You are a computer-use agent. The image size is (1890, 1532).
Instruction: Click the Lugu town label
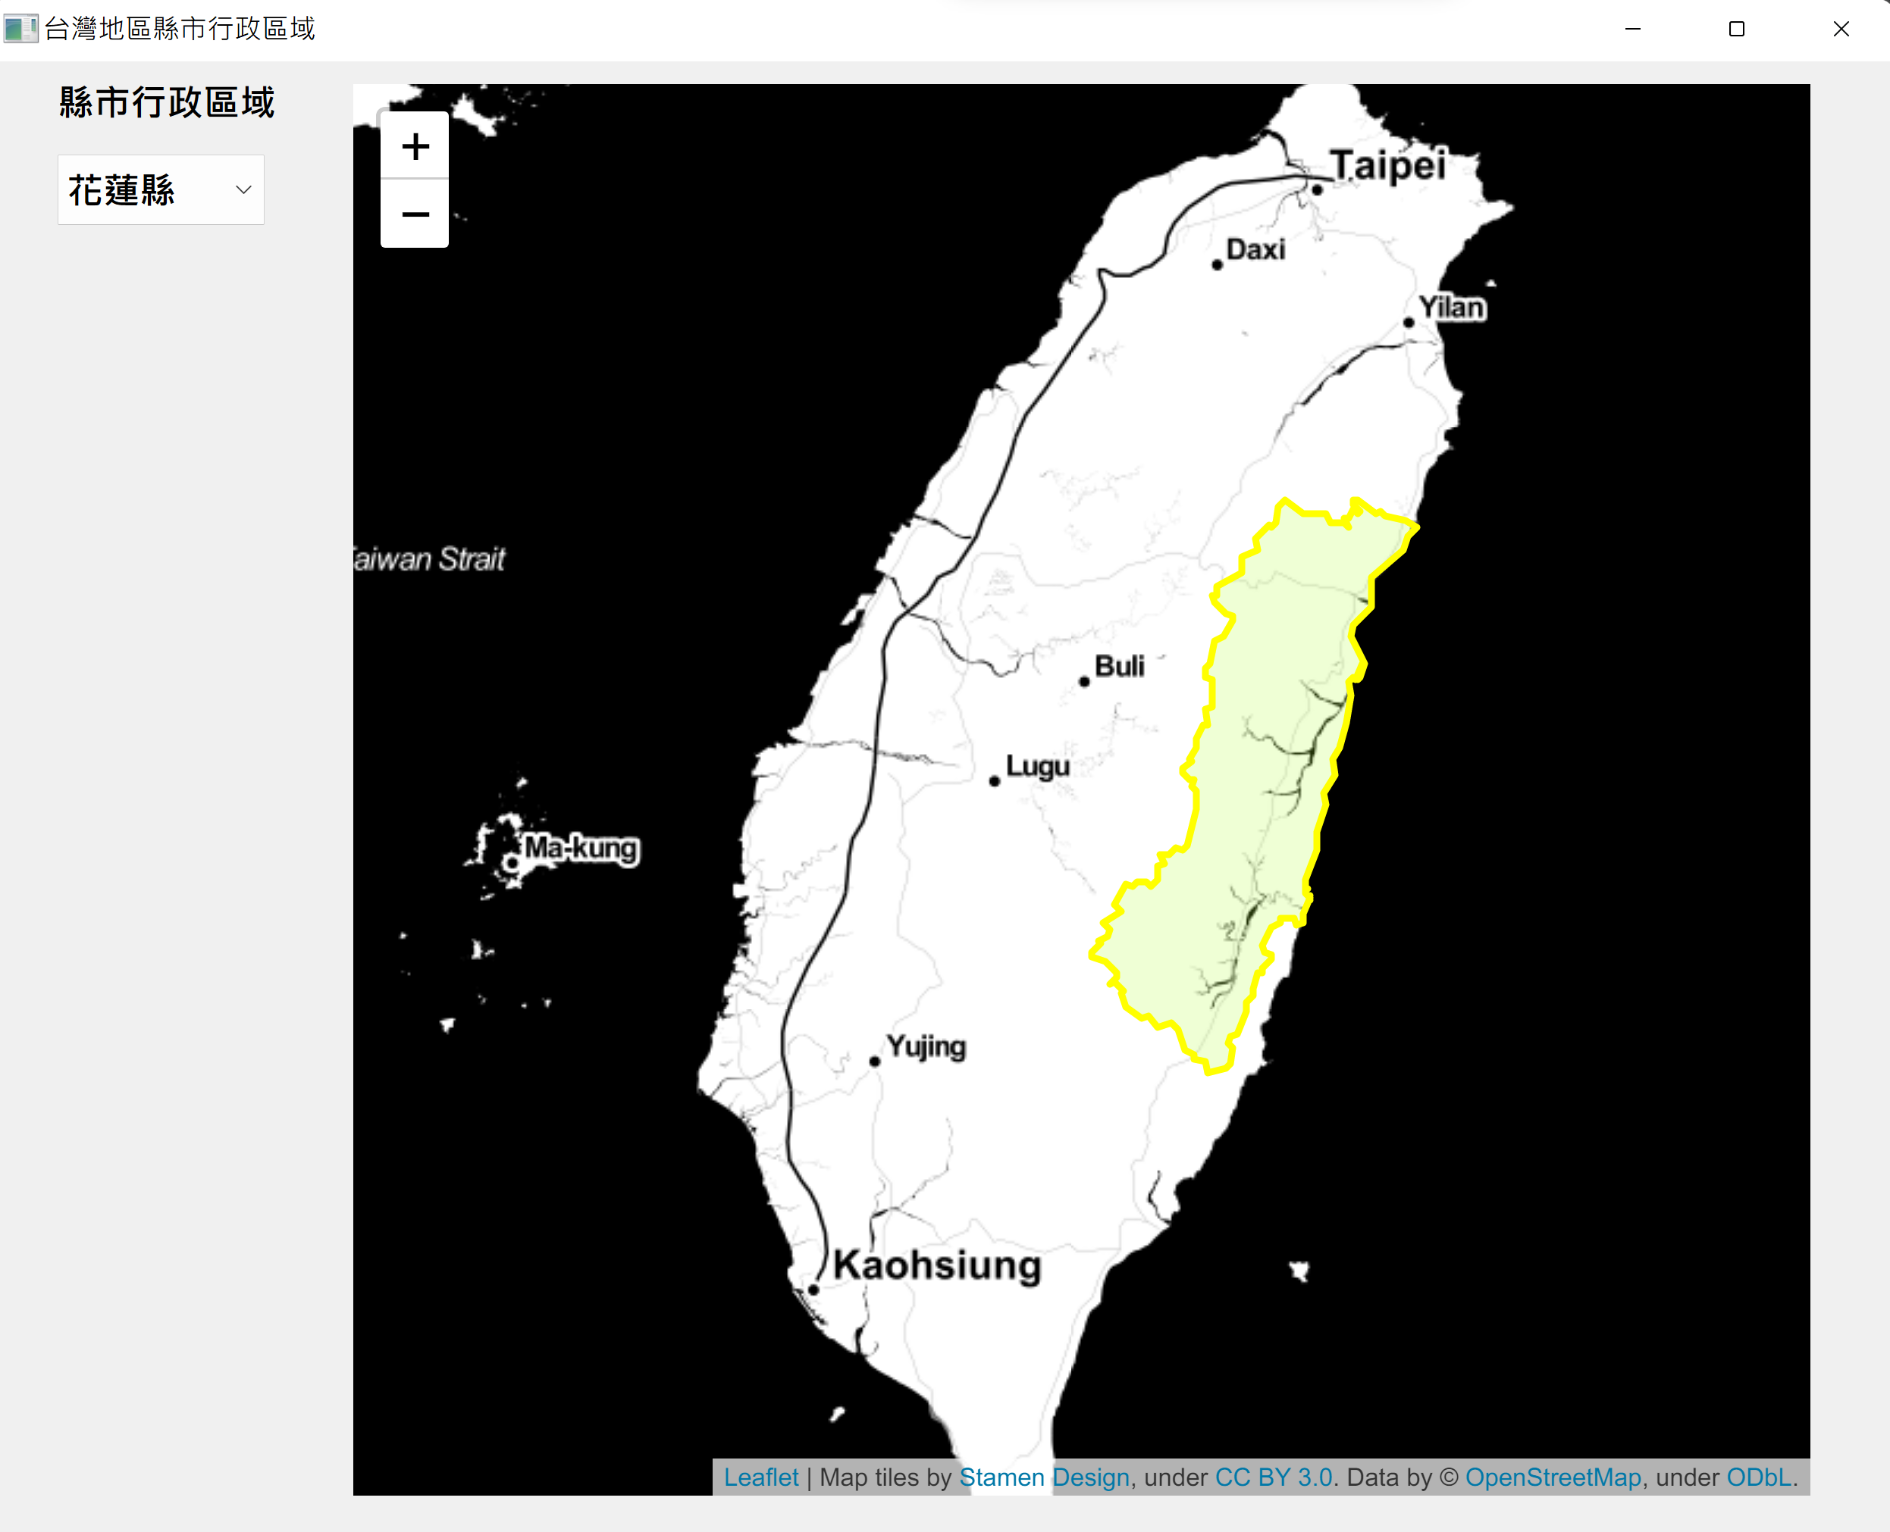click(1038, 766)
